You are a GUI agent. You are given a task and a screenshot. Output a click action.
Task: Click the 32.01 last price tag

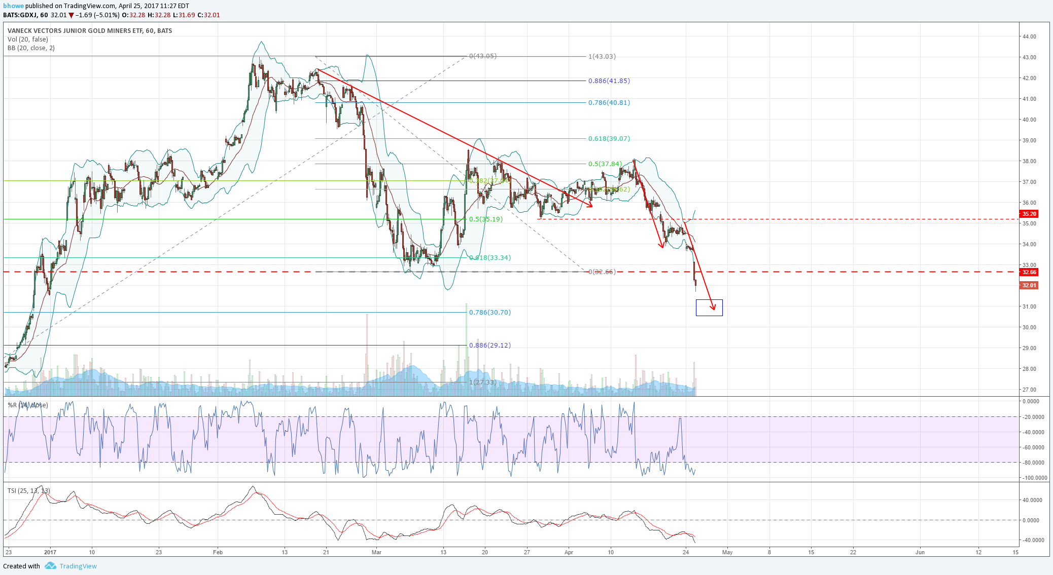(x=1029, y=285)
